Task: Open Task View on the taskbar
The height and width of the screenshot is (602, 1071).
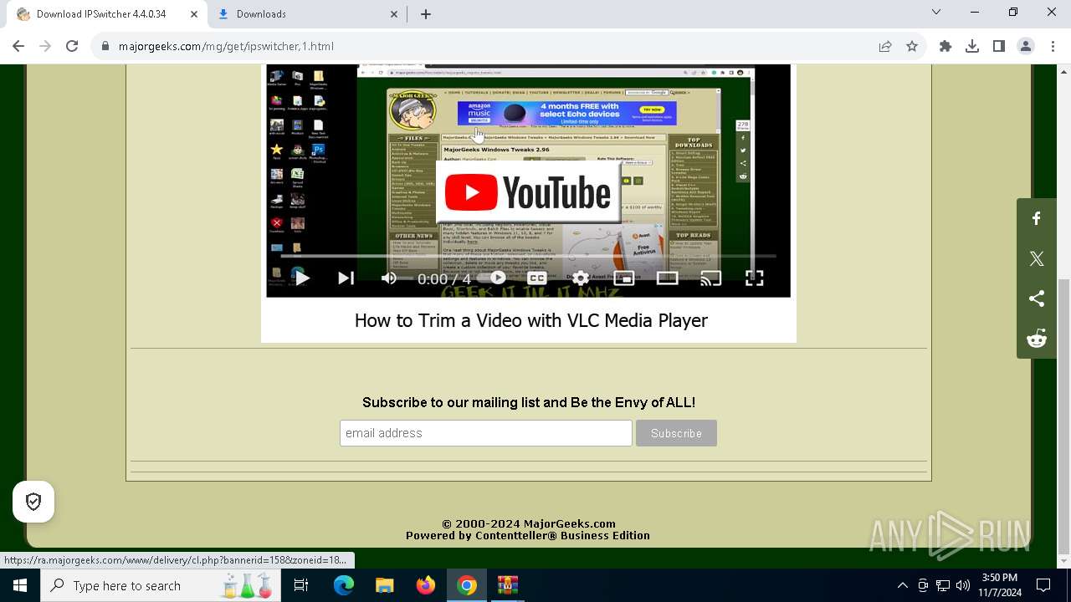Action: coord(301,585)
